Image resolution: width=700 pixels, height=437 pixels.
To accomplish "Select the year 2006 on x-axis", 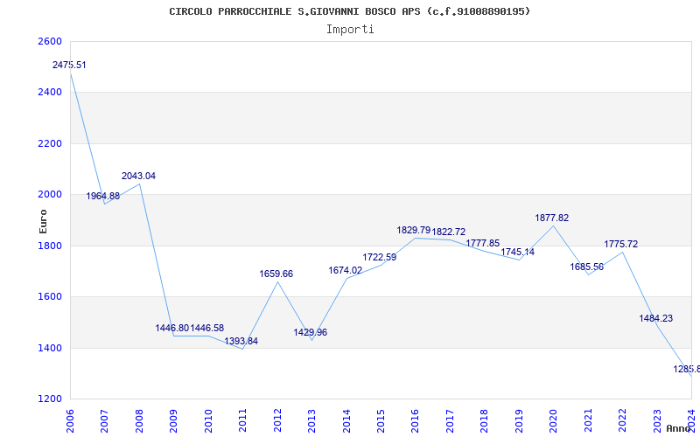I will coord(70,420).
